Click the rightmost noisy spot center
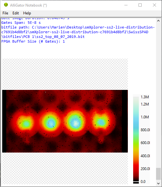The height and width of the screenshot is (187, 162). (101, 122)
